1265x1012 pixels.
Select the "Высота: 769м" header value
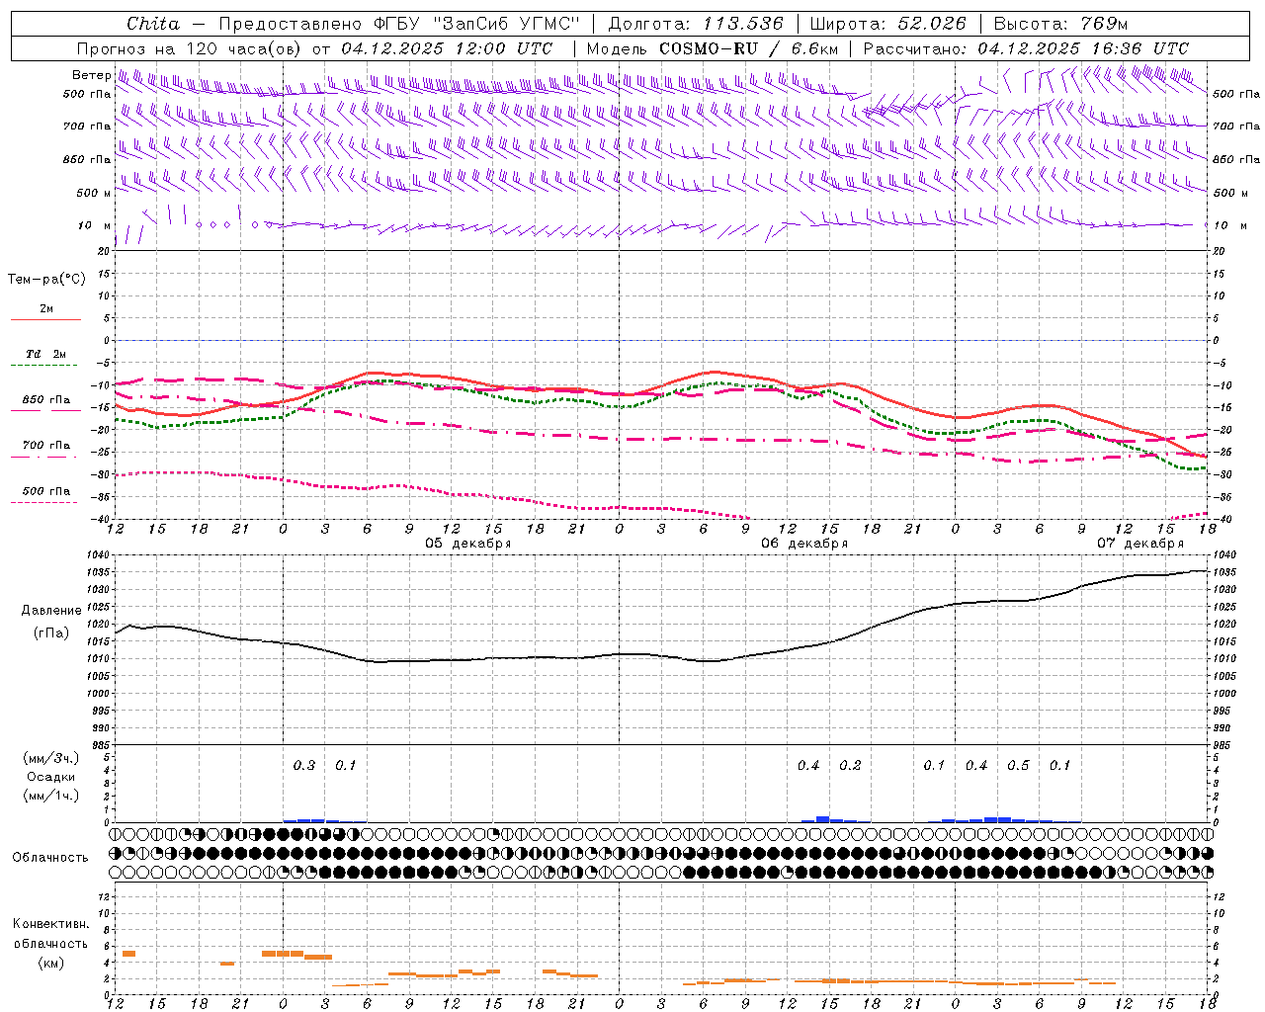point(1060,24)
